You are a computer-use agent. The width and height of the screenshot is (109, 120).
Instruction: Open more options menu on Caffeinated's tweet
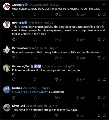pos(105,48)
